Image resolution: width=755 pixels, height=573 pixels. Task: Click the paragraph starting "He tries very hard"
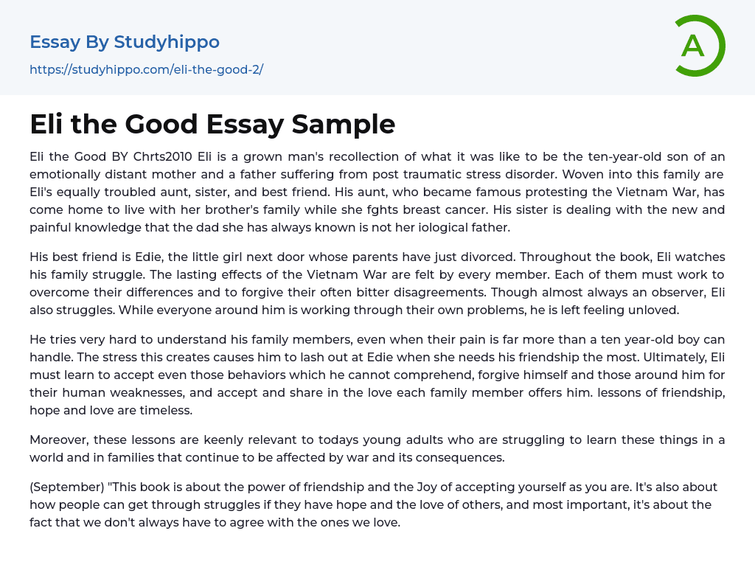pos(377,375)
